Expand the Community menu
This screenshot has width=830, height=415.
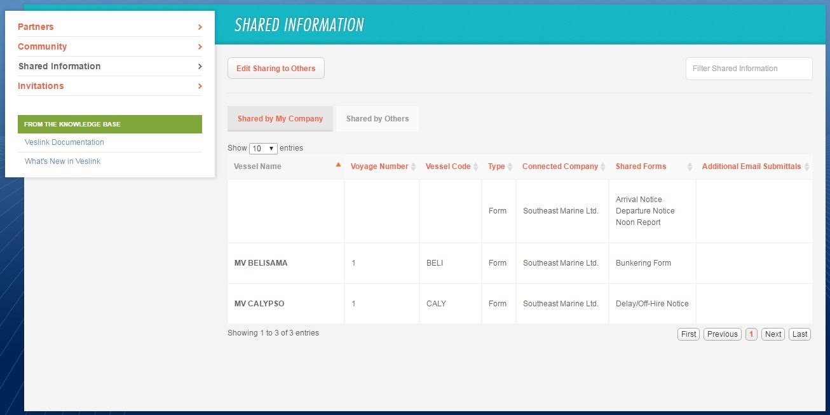[x=42, y=46]
